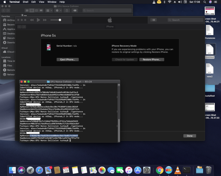Image resolution: width=221 pixels, height=176 pixels.
Task: Open Finder group-by dropdown
Action: (x=49, y=11)
